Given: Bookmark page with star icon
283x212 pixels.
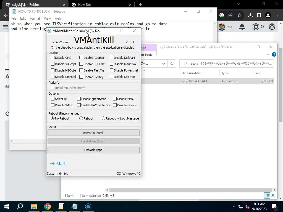Looking at the screenshot, I should click(239, 15).
